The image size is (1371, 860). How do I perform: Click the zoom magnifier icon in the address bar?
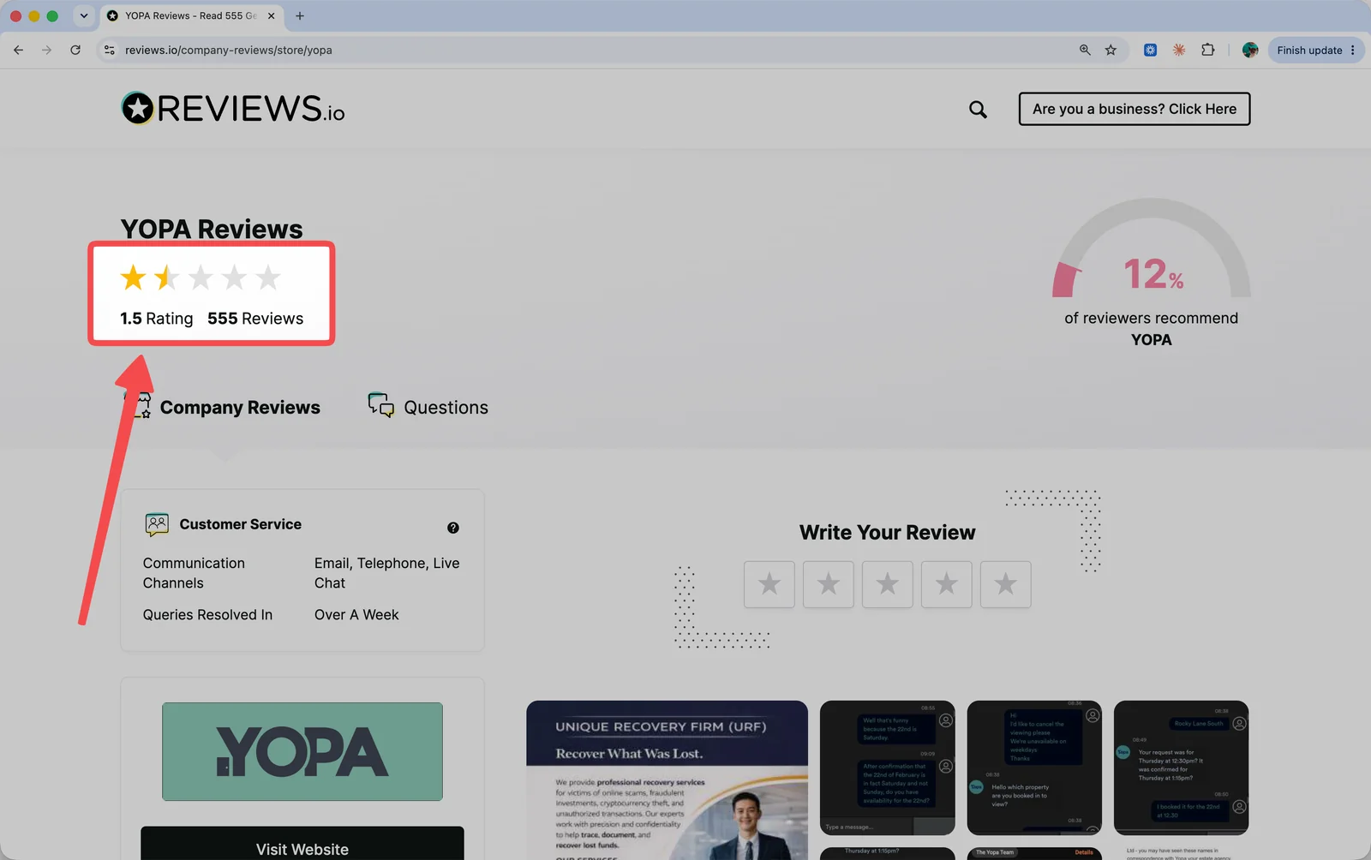[1085, 50]
